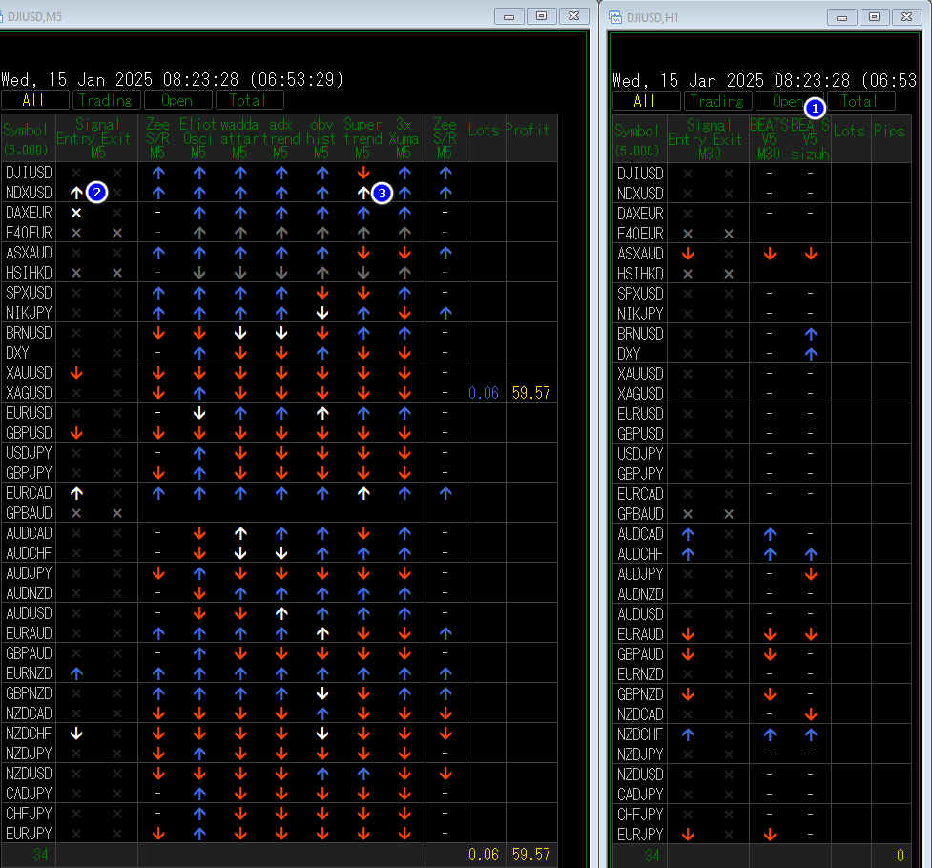
Task: Restore the DJIUSD,H1 window using its middle title button
Action: [874, 17]
